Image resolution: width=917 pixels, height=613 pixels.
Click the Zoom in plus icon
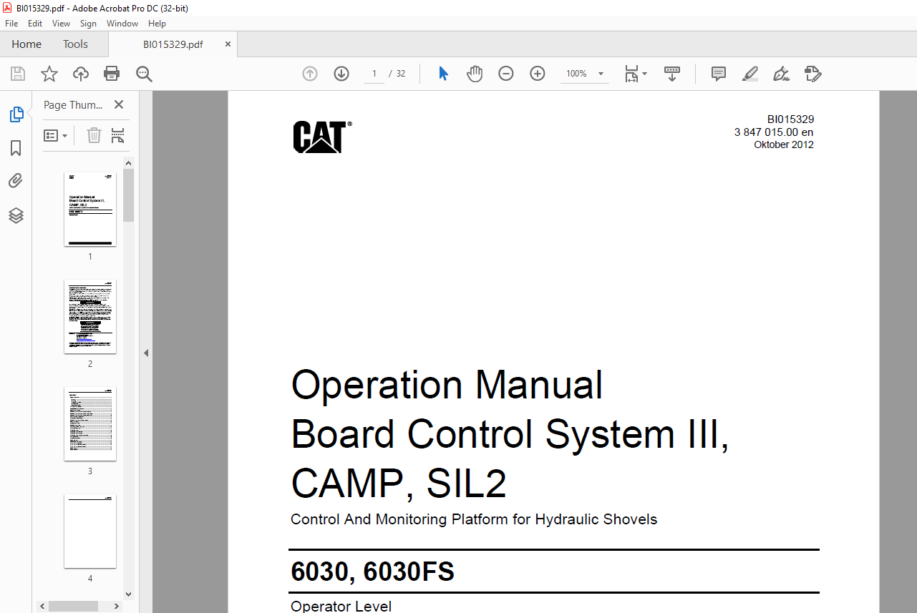tap(538, 74)
